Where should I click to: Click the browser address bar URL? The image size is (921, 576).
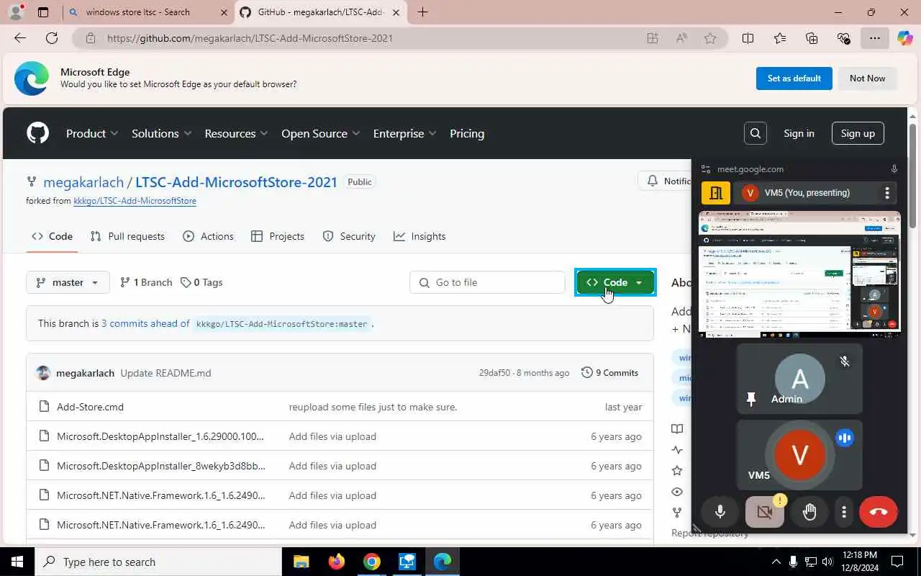tap(250, 38)
